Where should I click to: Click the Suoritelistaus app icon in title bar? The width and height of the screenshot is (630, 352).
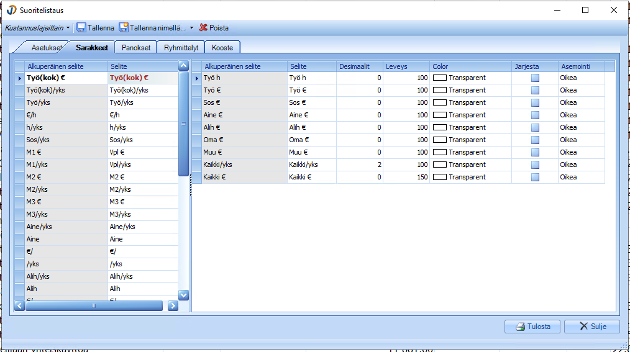pos(11,10)
